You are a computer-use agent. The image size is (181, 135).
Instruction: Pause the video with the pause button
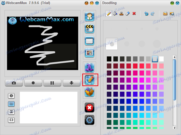52,83
